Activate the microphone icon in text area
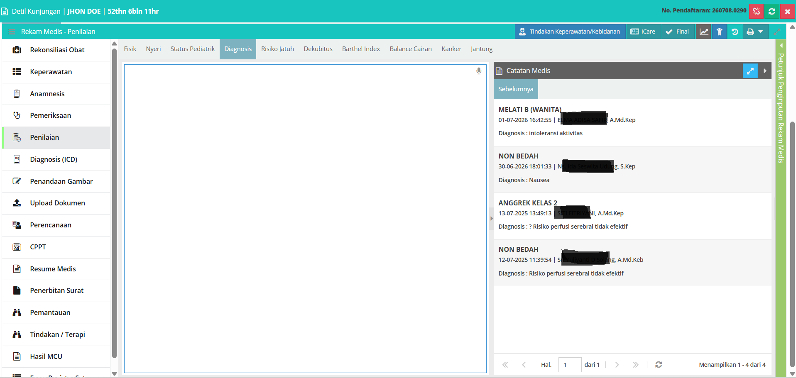Screen dimensions: 796x378 (479, 71)
